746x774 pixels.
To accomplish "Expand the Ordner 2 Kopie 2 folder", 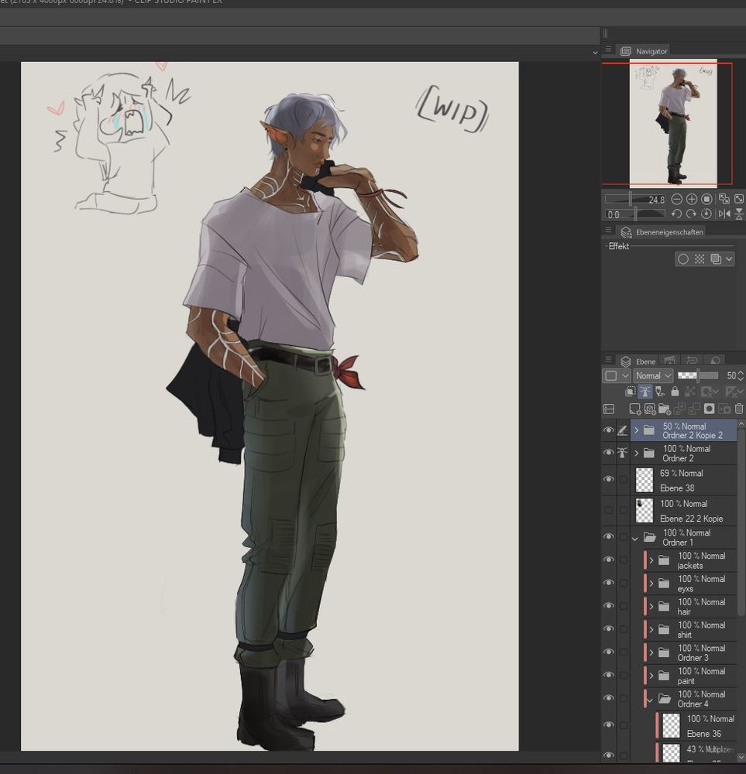I will pos(636,430).
